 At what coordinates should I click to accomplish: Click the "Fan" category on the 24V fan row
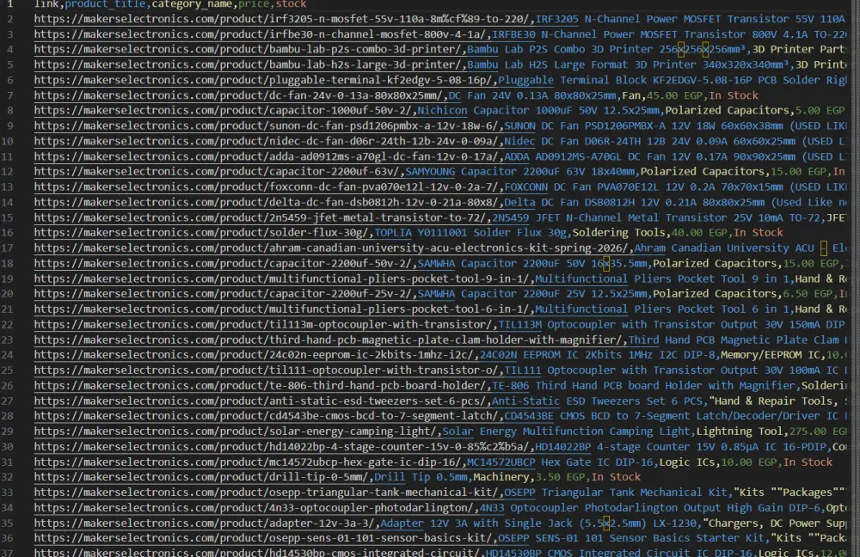[630, 95]
